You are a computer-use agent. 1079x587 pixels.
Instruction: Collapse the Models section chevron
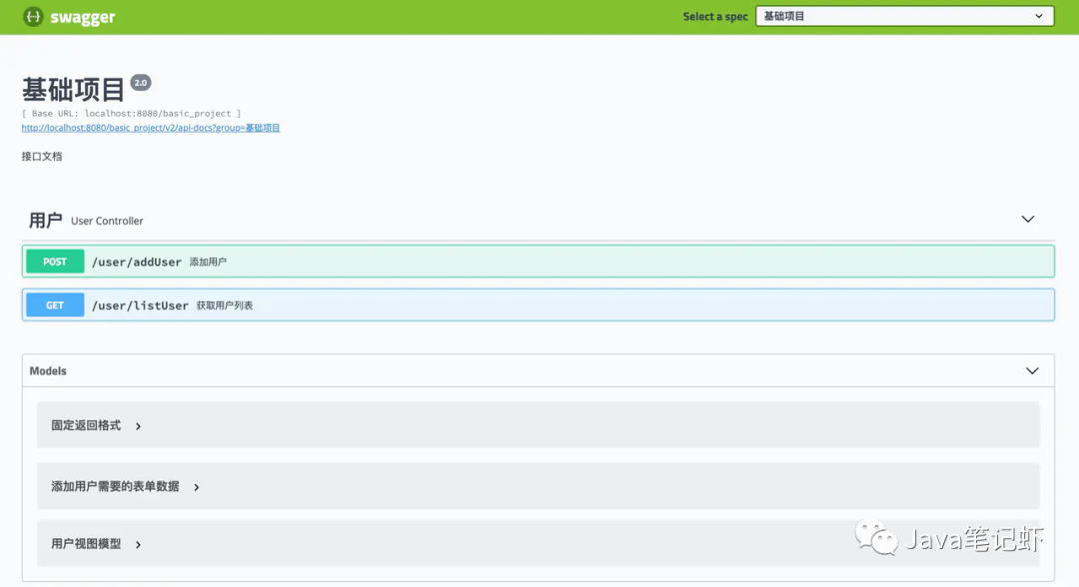[x=1032, y=371]
